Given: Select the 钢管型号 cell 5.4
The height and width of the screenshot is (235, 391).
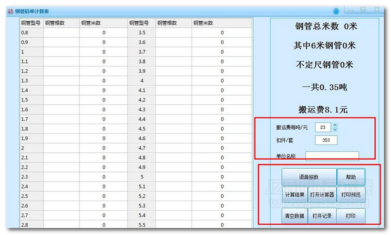Looking at the screenshot, I should (142, 215).
